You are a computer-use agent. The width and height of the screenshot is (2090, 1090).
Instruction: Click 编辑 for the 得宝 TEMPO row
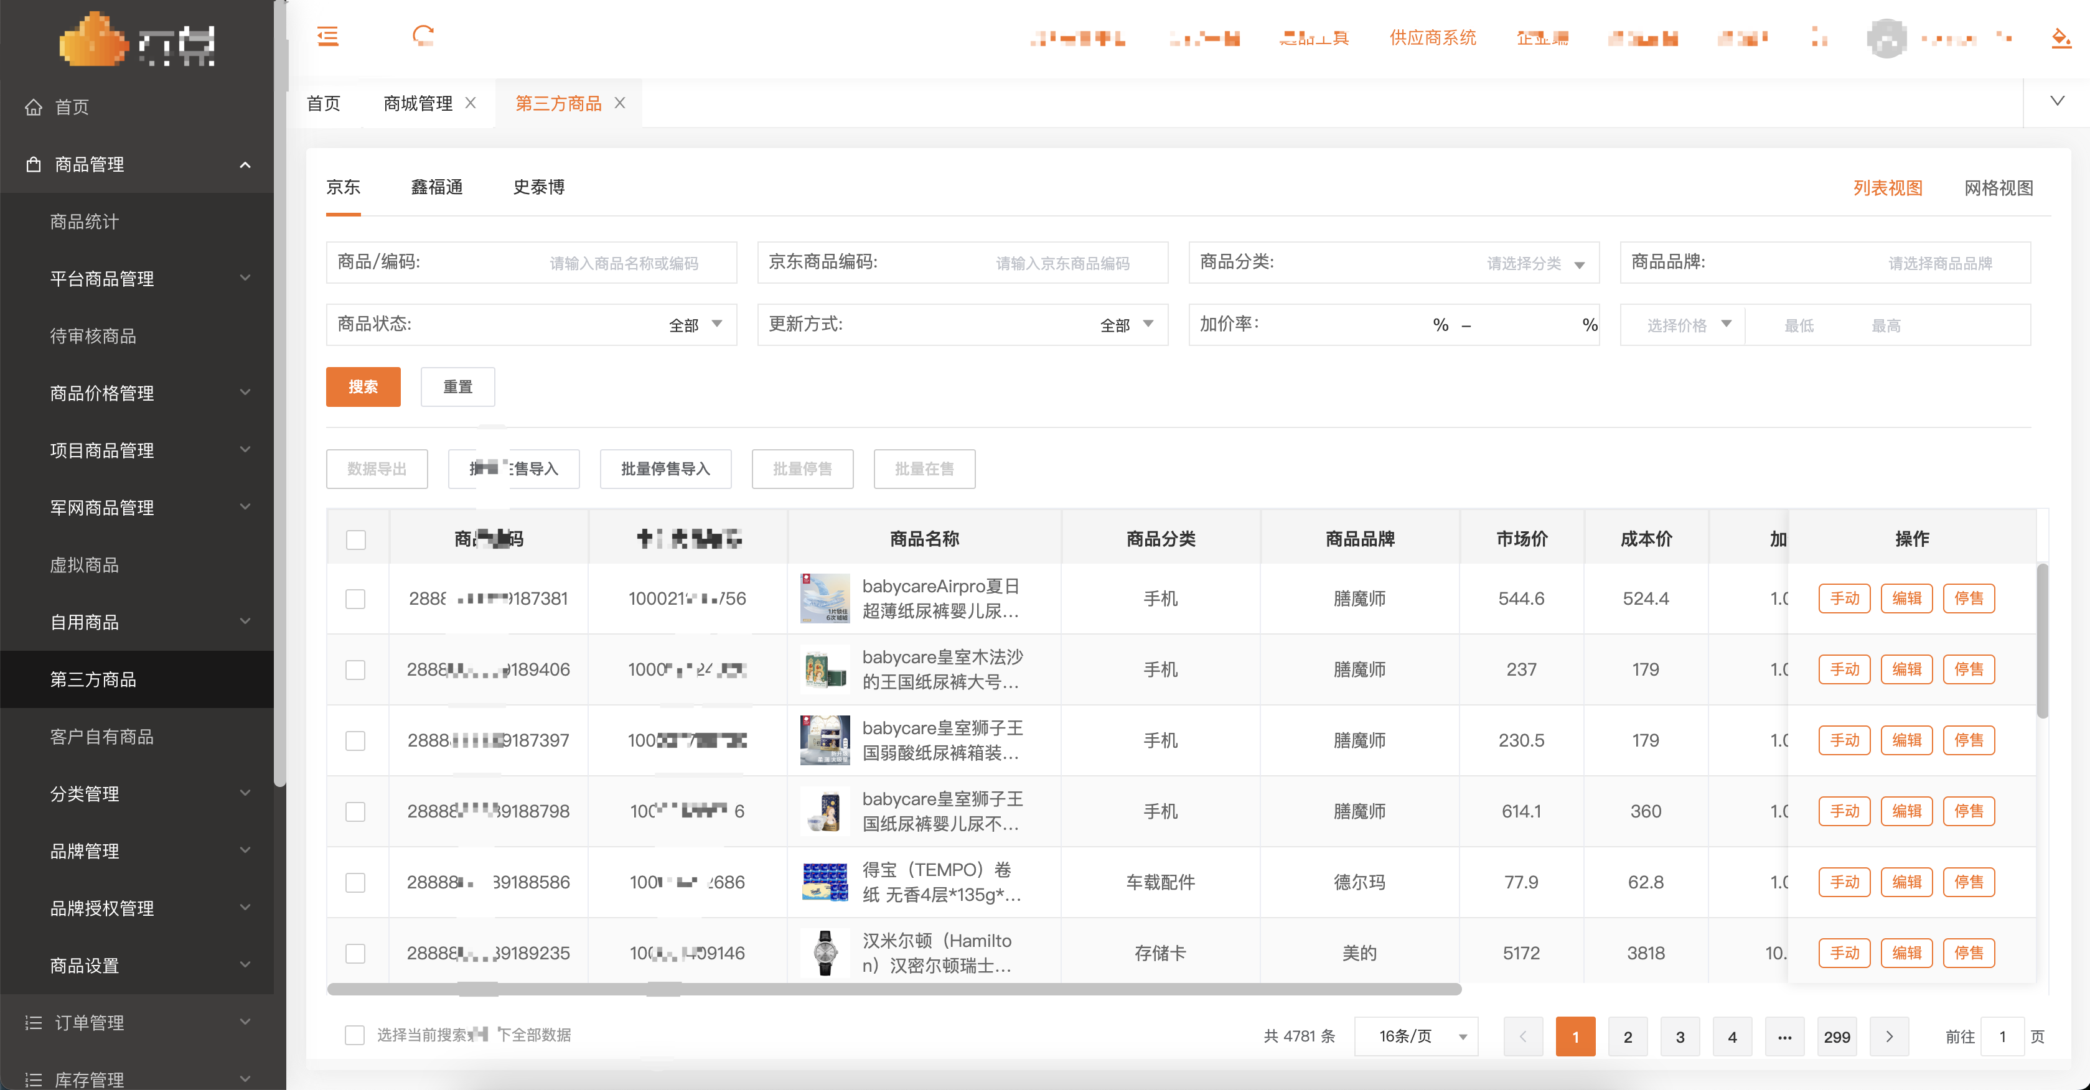pyautogui.click(x=1906, y=882)
